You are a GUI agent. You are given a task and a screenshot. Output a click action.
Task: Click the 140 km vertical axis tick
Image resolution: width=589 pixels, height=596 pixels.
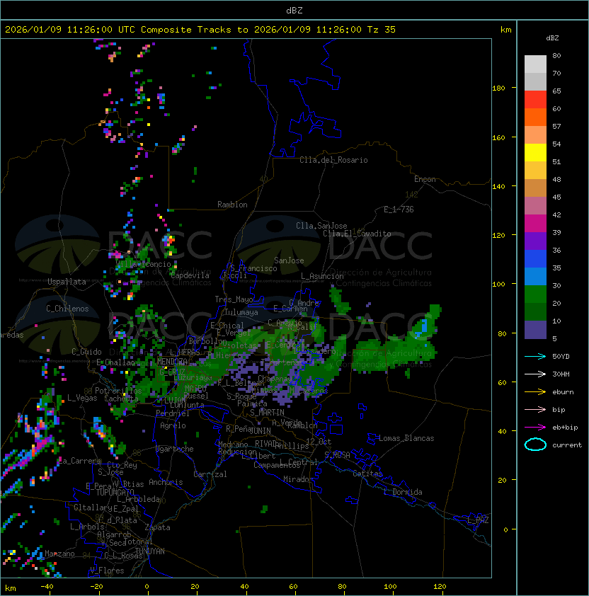pyautogui.click(x=498, y=186)
